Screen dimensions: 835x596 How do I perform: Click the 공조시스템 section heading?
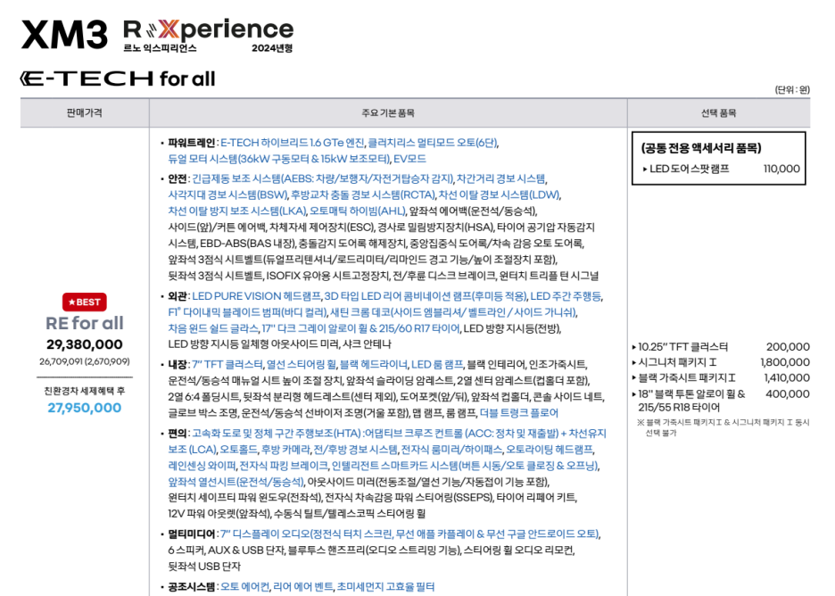[191, 586]
